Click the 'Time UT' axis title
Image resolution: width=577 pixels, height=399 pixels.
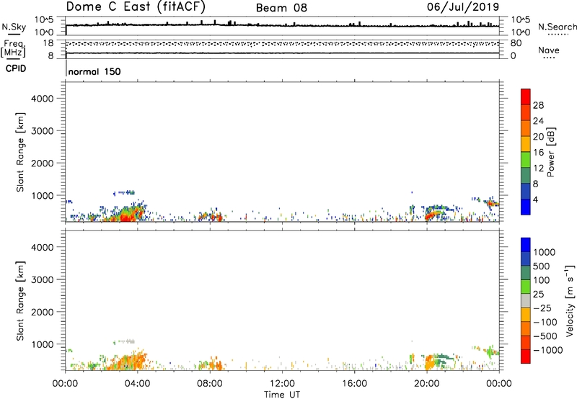coord(282,395)
